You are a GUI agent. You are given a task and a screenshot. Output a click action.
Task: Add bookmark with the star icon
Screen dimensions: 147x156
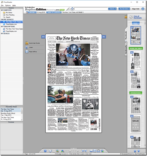pyautogui.click(x=102, y=151)
